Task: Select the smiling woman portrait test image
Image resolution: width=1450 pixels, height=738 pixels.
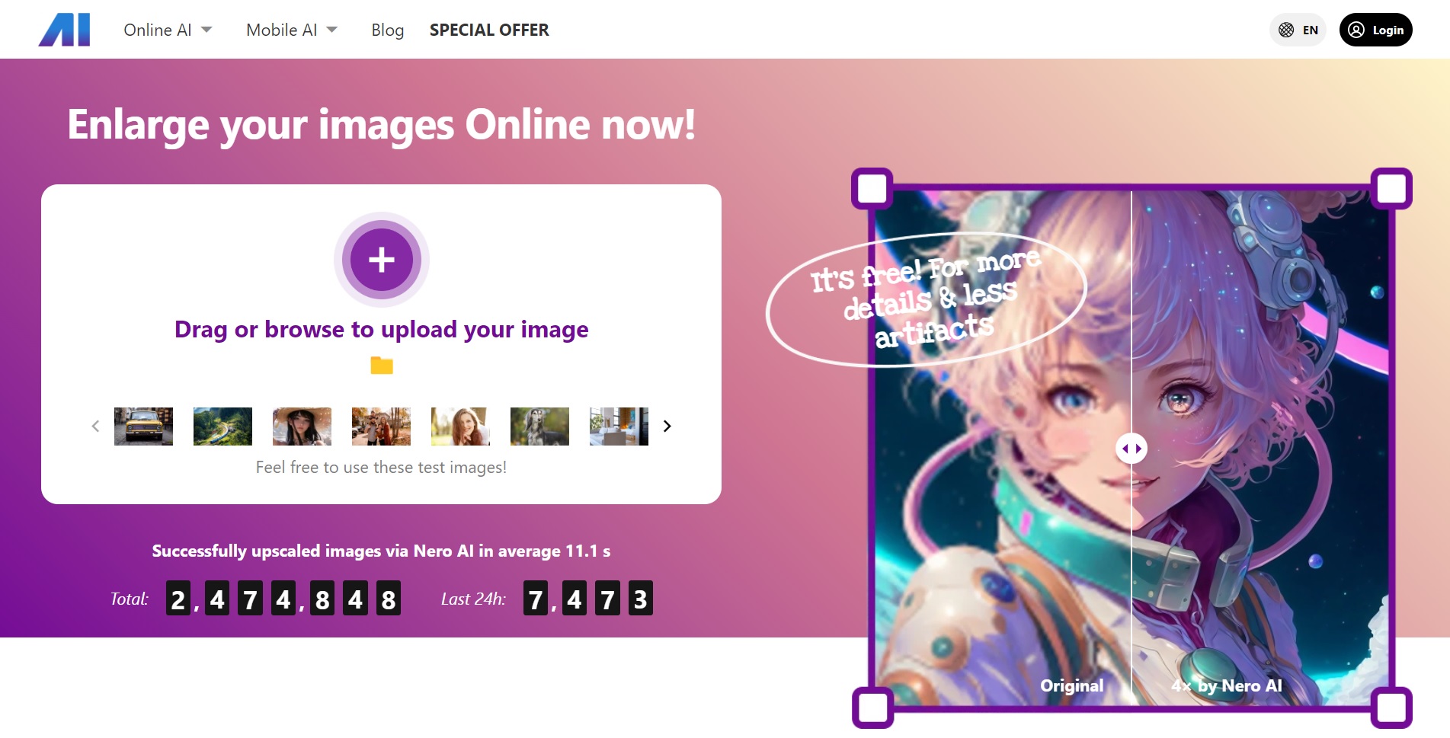Action: [460, 426]
